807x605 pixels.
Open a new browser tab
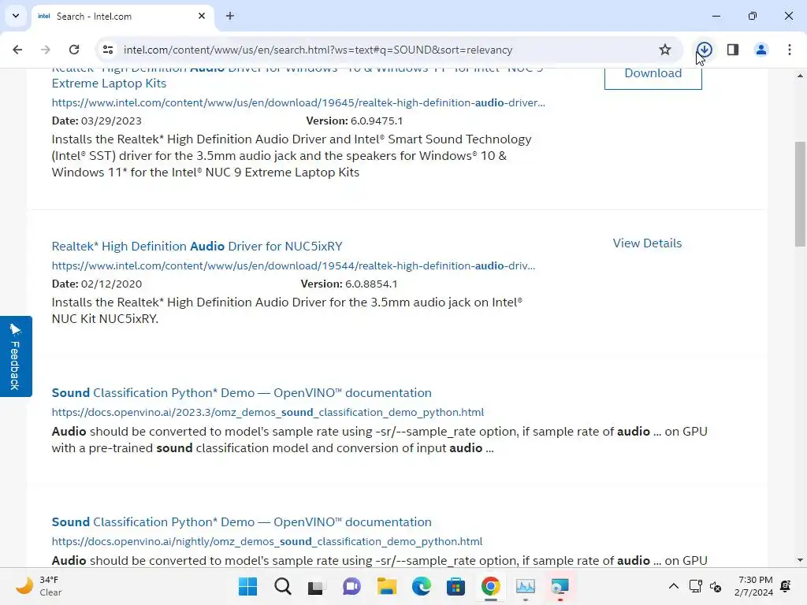coord(230,16)
